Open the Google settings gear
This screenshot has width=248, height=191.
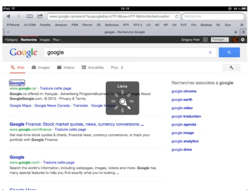[x=243, y=40]
